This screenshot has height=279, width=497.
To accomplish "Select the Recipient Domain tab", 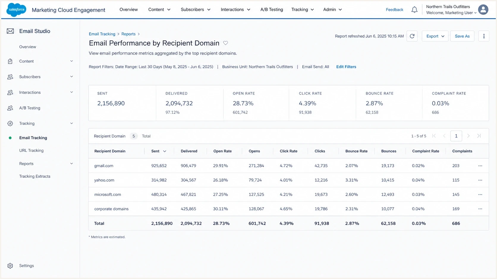I will tap(110, 136).
